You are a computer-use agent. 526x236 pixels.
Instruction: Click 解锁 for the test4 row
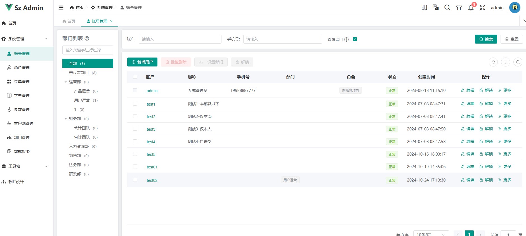tap(486, 141)
